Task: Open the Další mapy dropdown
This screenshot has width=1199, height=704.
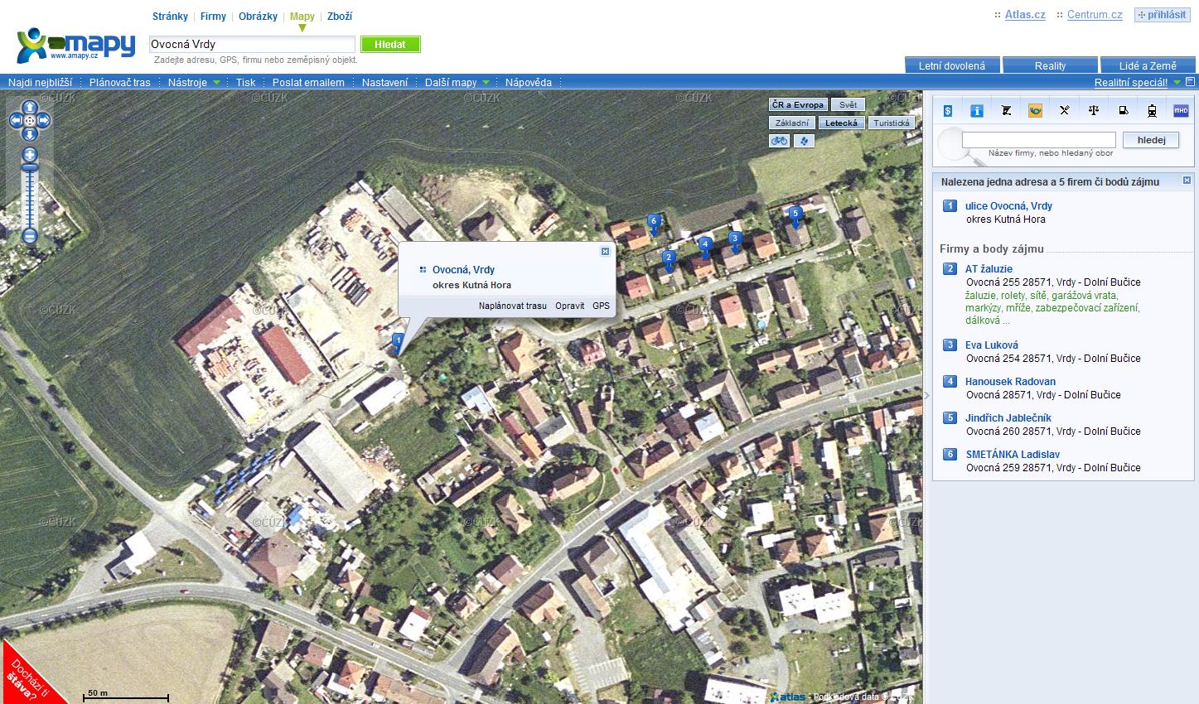Action: tap(457, 82)
